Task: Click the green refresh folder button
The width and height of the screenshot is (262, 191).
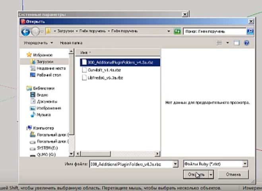Action: [177, 31]
